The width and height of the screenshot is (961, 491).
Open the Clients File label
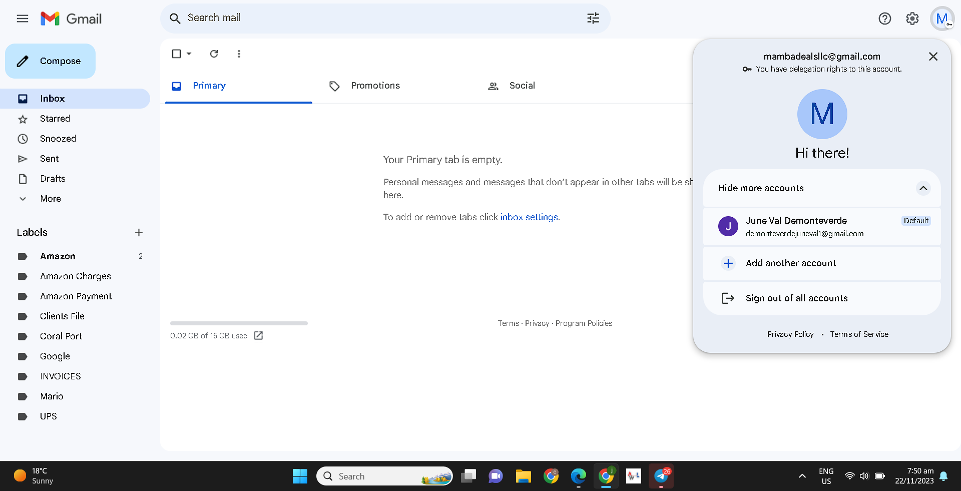(75, 316)
